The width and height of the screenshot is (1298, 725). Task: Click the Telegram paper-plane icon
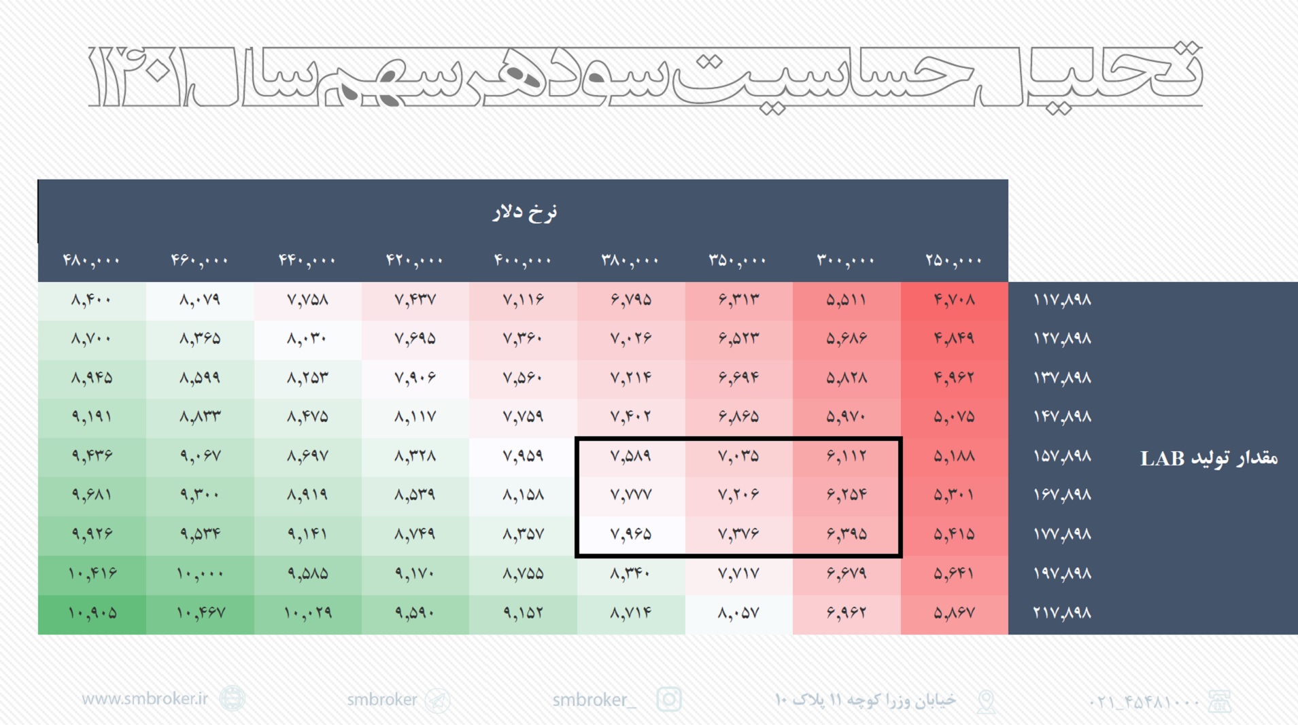click(x=438, y=700)
